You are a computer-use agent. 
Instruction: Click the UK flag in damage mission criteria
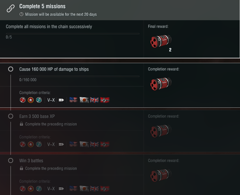pyautogui.click(x=94, y=100)
